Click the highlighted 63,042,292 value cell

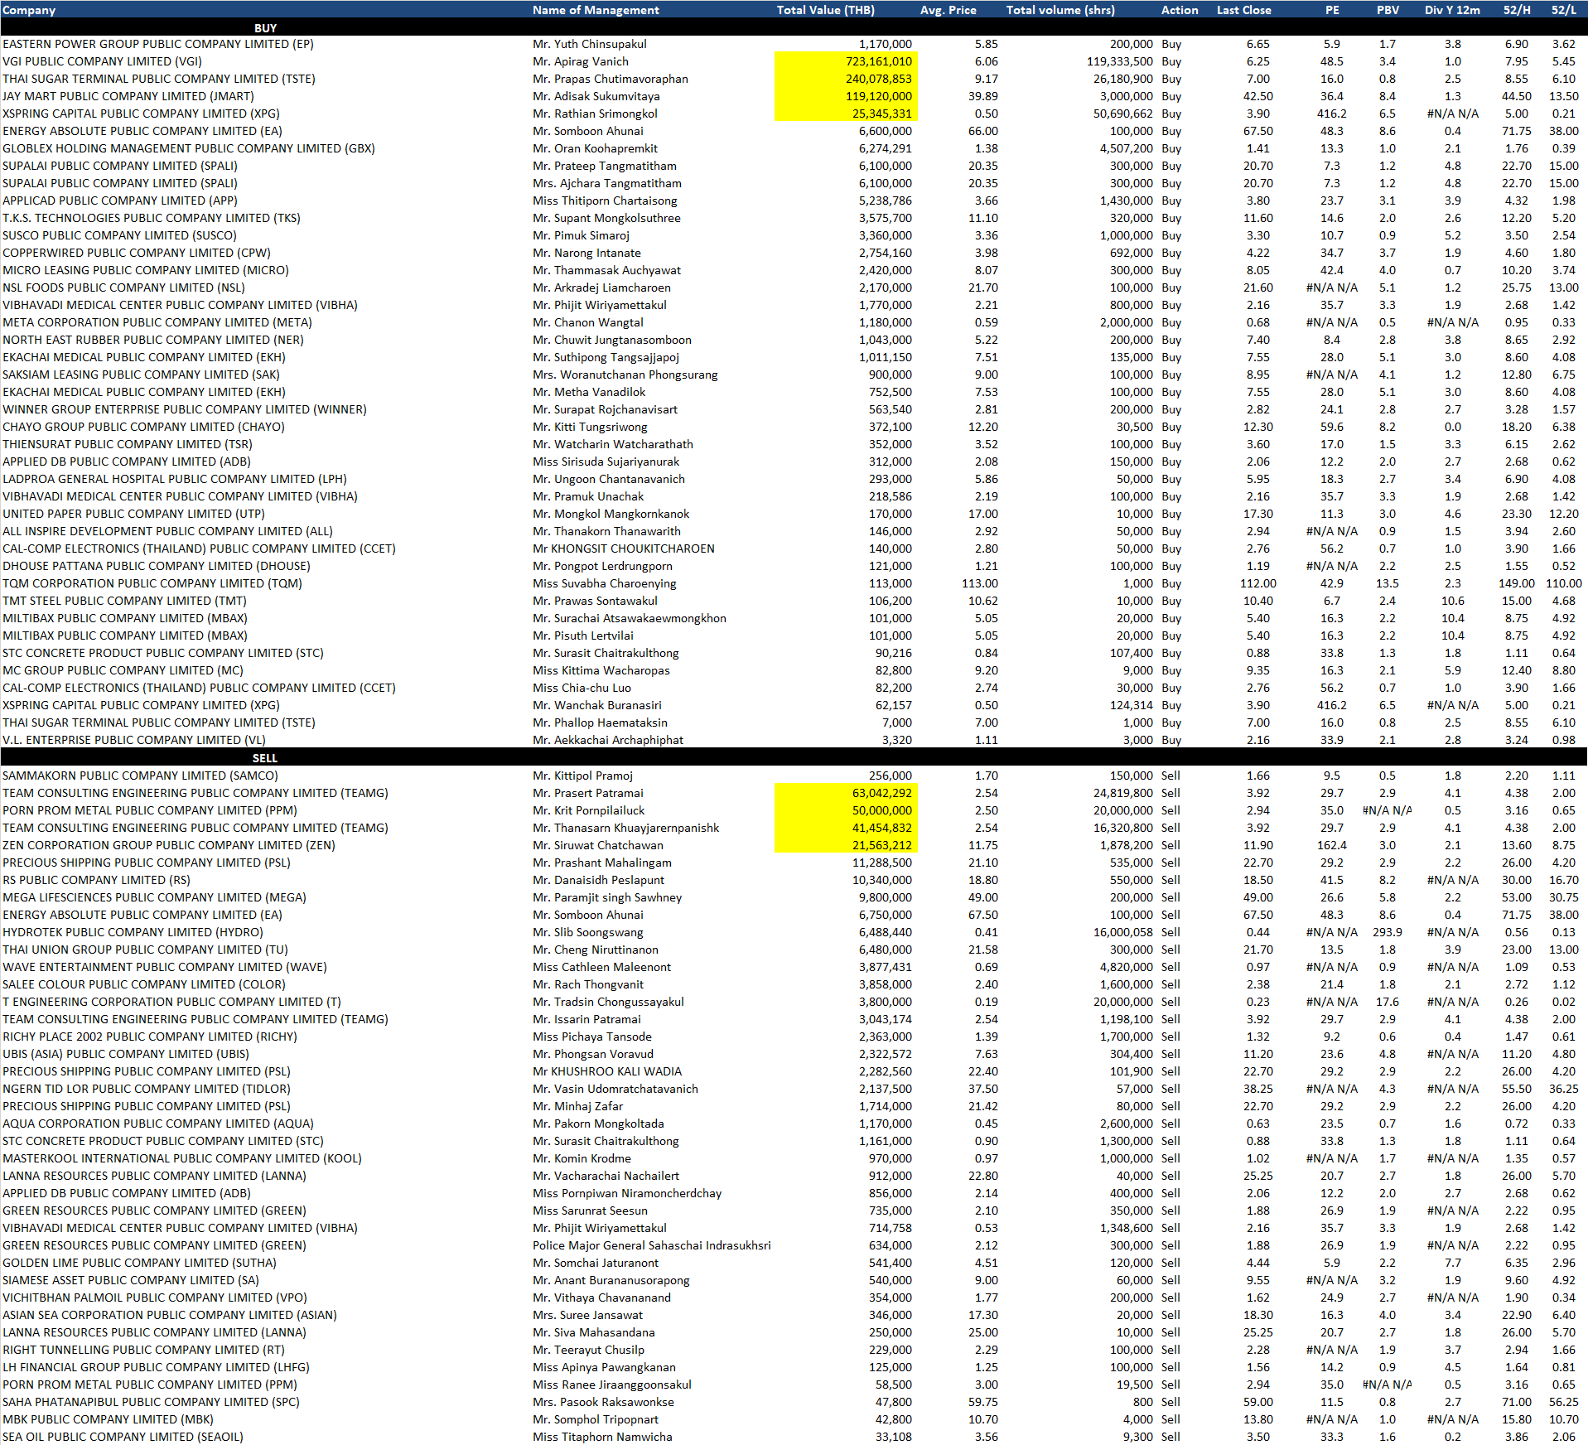[846, 793]
